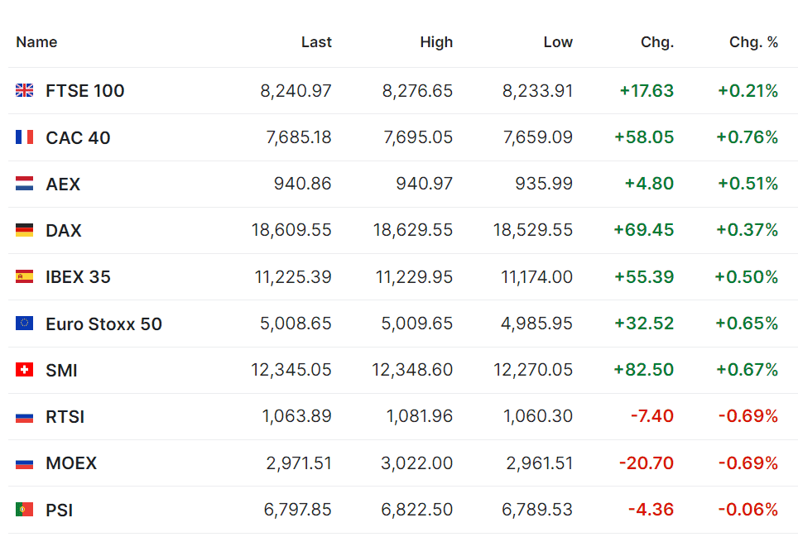Open the CAC 40 index link
The width and height of the screenshot is (798, 537).
[x=78, y=138]
